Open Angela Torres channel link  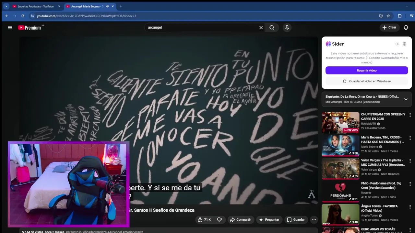pos(369,216)
